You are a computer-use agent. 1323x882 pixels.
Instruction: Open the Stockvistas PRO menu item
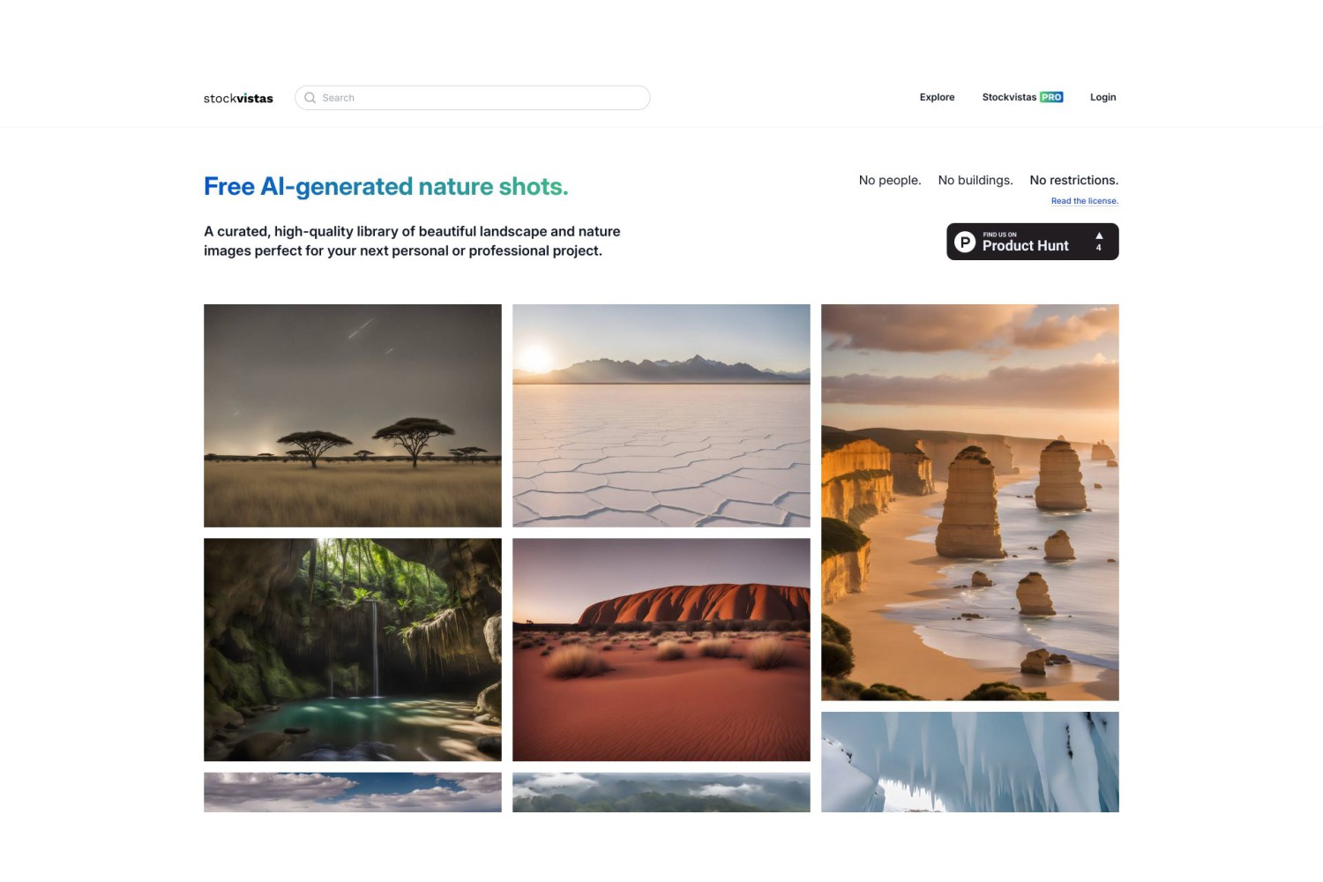1022,97
